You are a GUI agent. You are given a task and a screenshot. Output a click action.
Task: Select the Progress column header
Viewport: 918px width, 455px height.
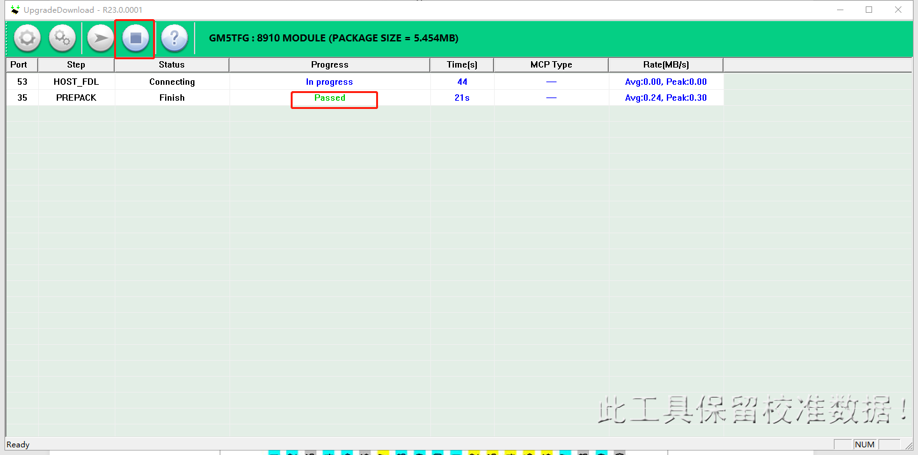point(330,64)
